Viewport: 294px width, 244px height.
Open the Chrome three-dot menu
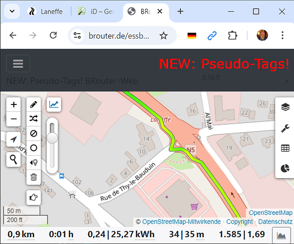tap(282, 36)
